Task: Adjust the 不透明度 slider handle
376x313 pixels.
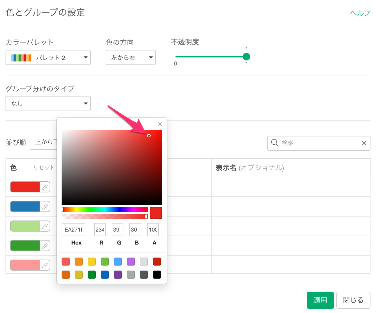Action: (246, 57)
